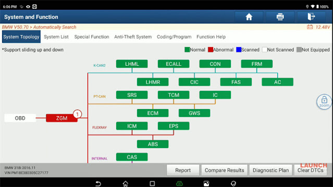Viewport: 333px width, 187px height.
Task: Tap Android back navigation icon
Action: click(x=98, y=183)
